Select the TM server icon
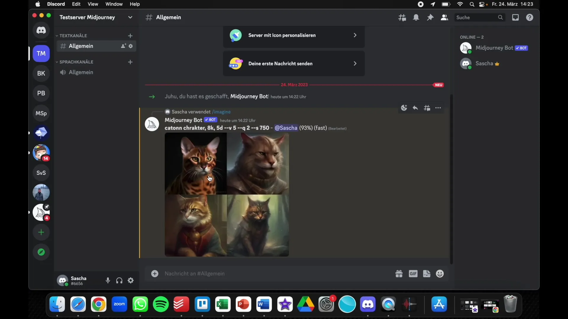 tap(41, 53)
